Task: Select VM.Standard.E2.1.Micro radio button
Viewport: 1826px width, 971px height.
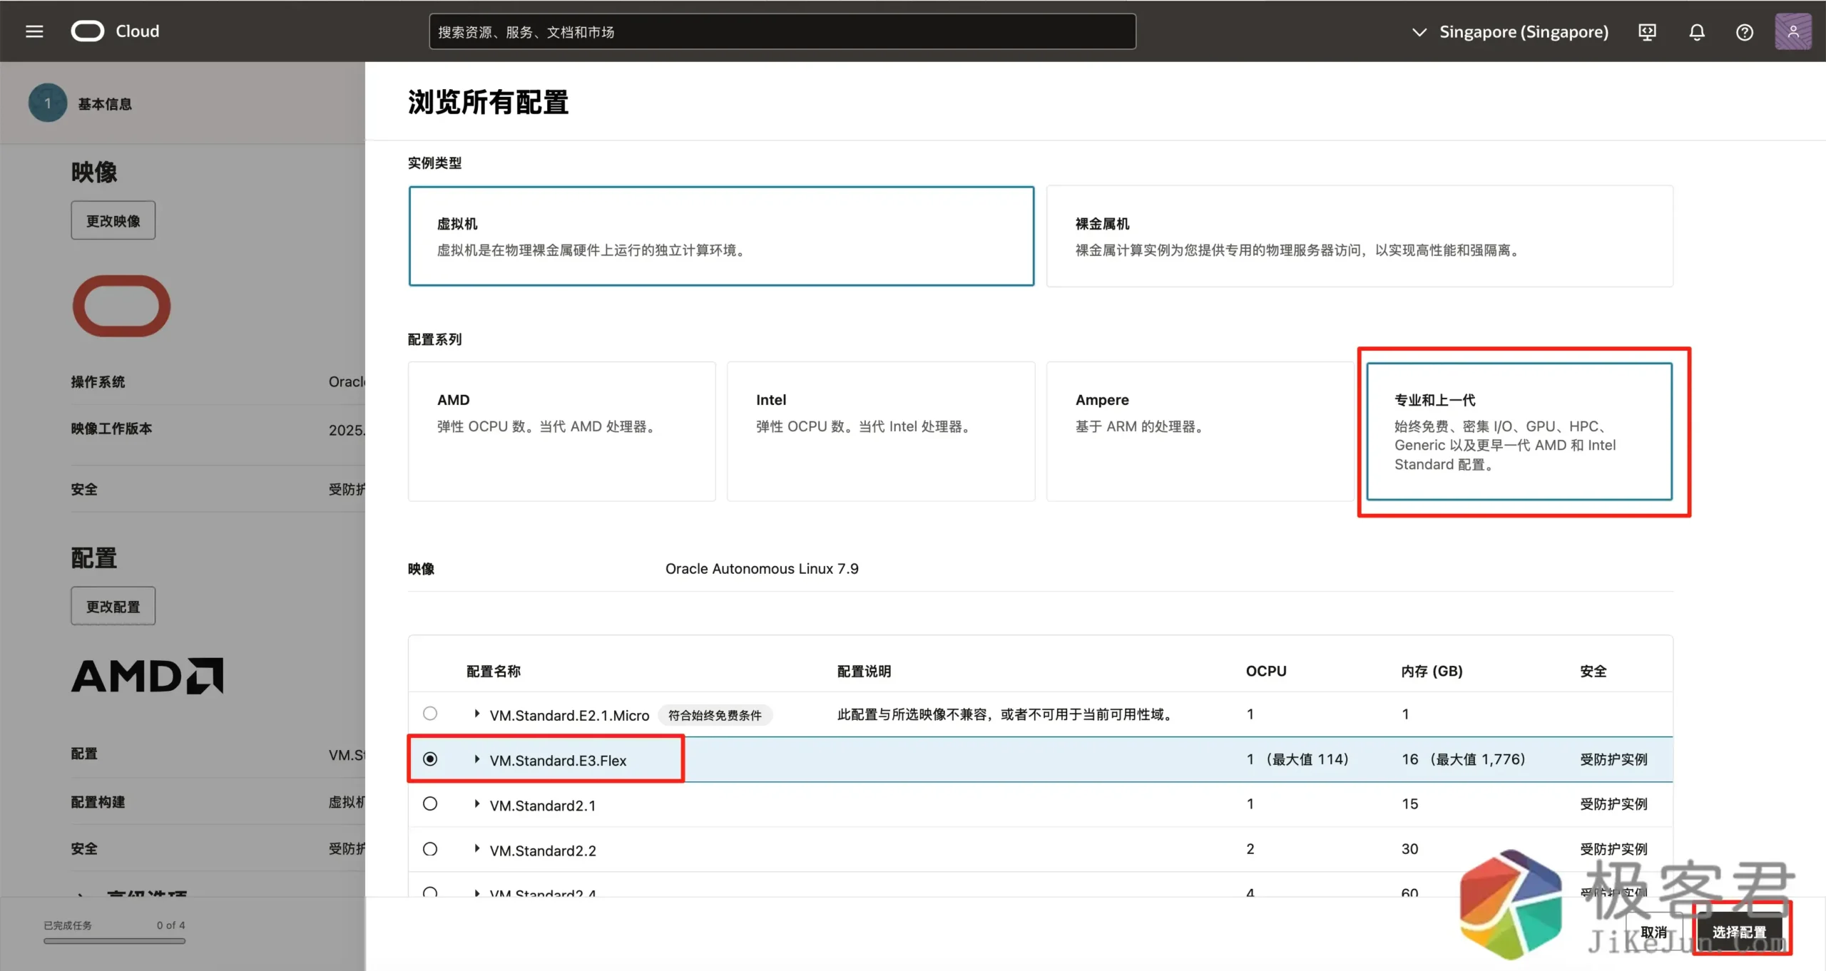Action: click(430, 714)
